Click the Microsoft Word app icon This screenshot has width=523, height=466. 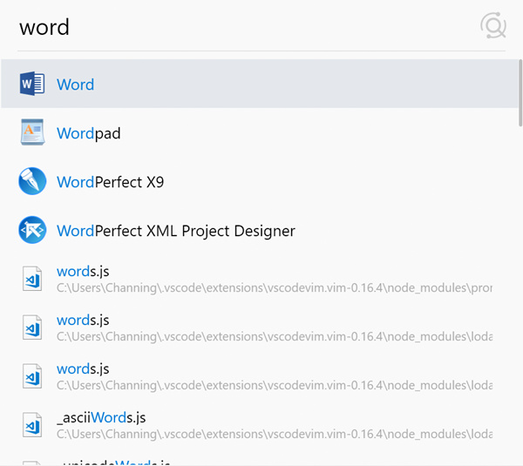(32, 84)
